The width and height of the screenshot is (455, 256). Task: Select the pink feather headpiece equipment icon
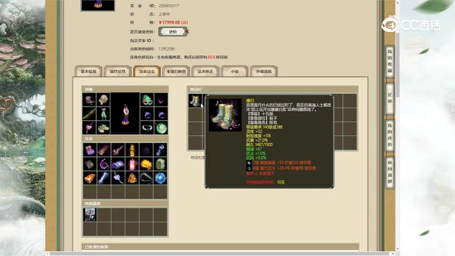click(89, 100)
